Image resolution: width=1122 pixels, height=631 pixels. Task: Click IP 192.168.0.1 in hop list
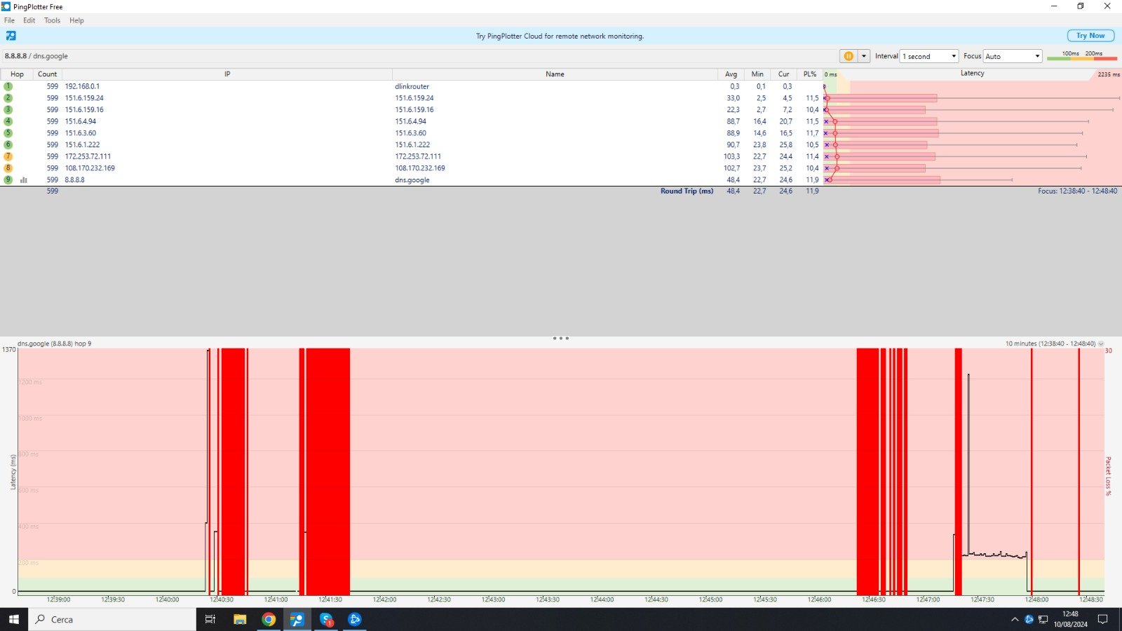point(82,86)
